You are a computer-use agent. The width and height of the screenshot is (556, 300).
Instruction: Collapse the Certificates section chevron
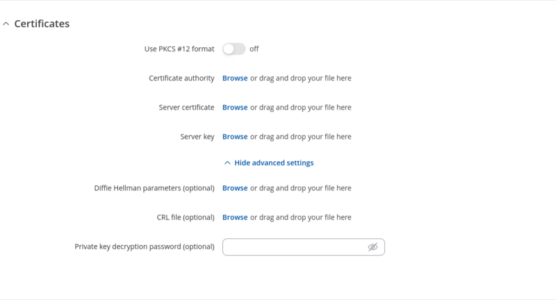click(x=6, y=24)
